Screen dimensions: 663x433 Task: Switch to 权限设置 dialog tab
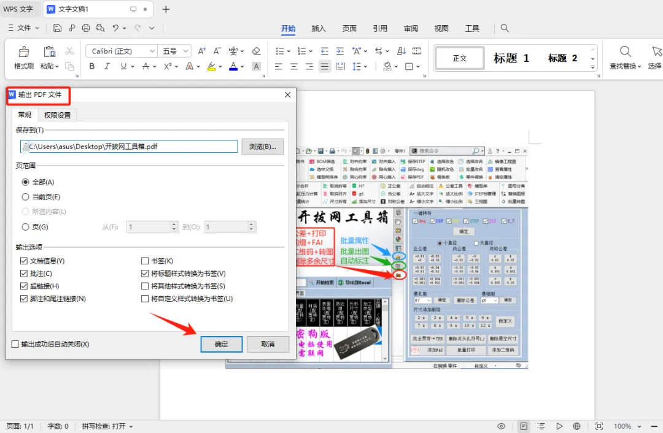tap(58, 115)
